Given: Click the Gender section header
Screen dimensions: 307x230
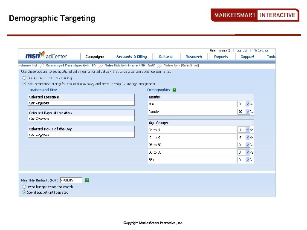Looking at the screenshot, I should click(x=201, y=97).
